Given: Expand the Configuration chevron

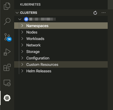Looking at the screenshot, I should click(22, 58).
